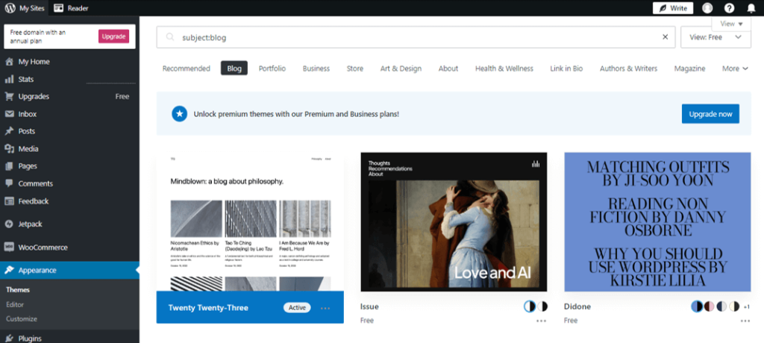This screenshot has height=343, width=764.
Task: Select Didone theme blue style swatch
Action: coord(697,306)
